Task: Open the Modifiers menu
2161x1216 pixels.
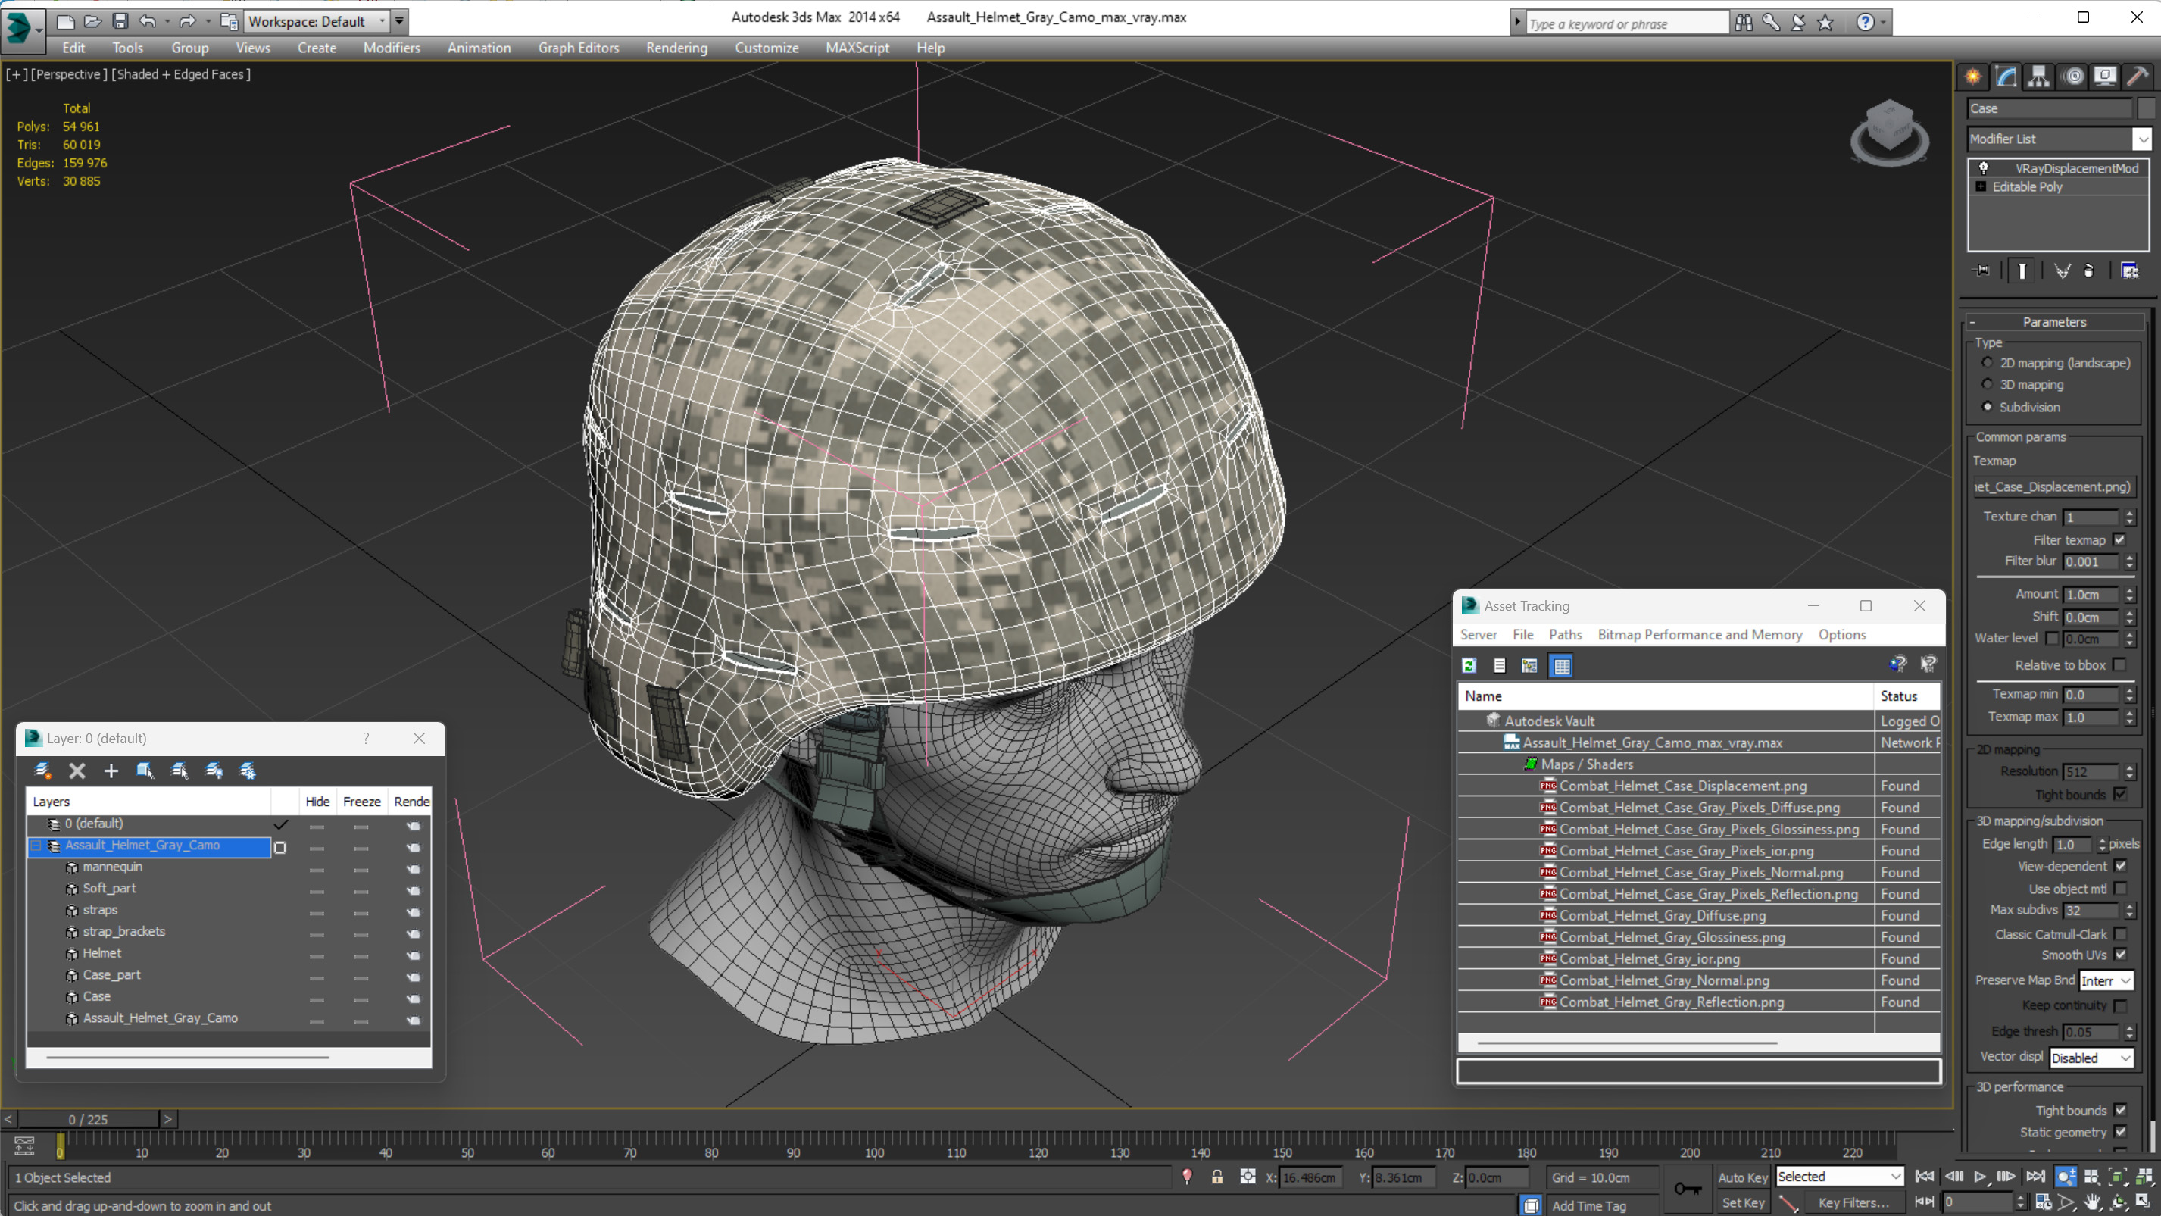Action: (391, 48)
